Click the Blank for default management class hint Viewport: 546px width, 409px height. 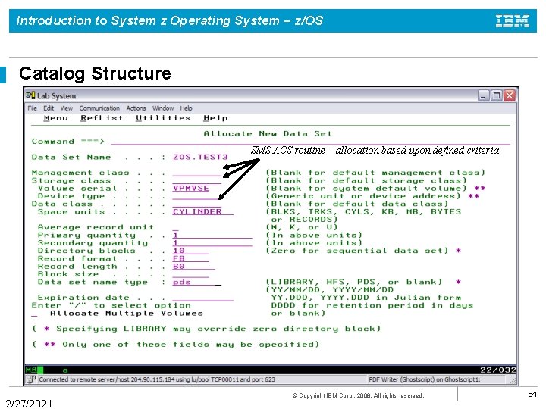(x=375, y=173)
